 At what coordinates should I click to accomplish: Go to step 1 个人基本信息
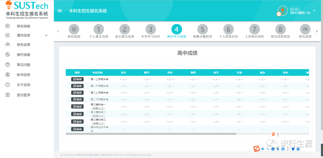tap(99, 31)
